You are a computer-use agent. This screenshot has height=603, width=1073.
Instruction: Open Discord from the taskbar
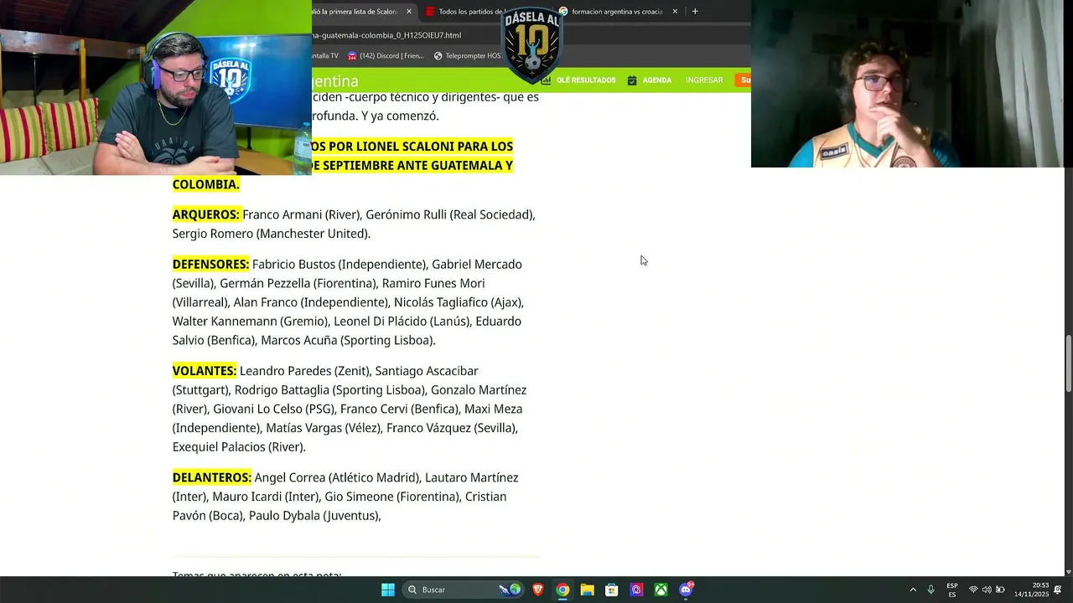point(686,590)
